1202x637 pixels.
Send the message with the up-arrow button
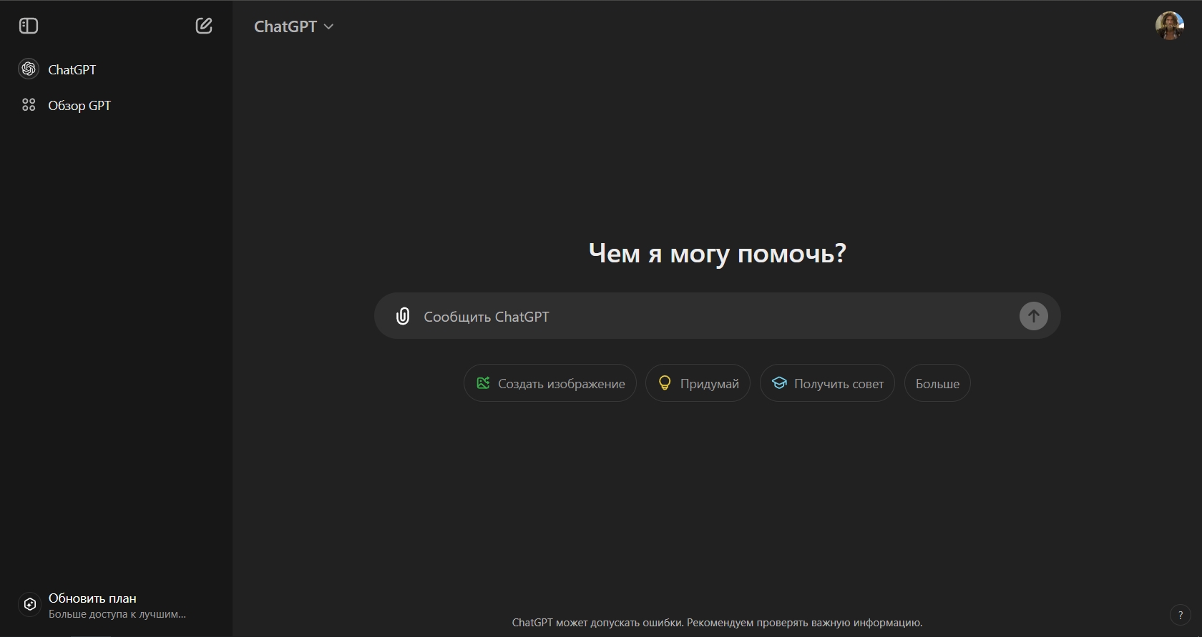click(x=1033, y=316)
